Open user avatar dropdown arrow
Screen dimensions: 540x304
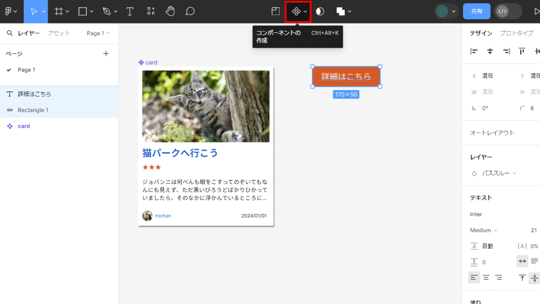pyautogui.click(x=454, y=12)
